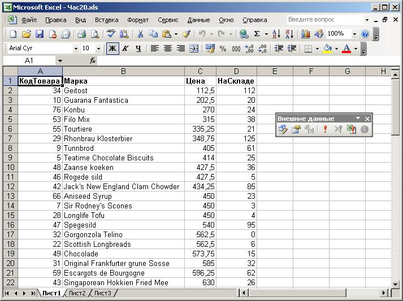Expand the Paste options arrow

(176, 34)
